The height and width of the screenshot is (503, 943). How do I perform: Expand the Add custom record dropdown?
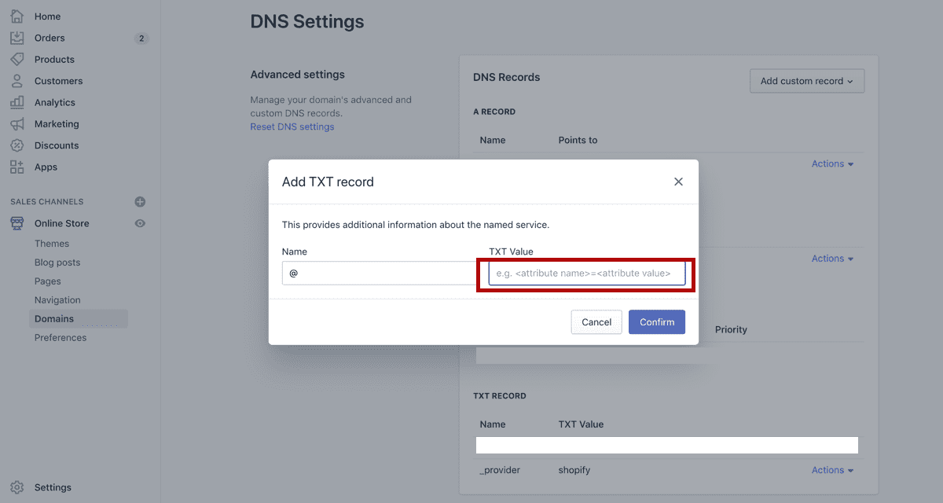[x=807, y=81]
